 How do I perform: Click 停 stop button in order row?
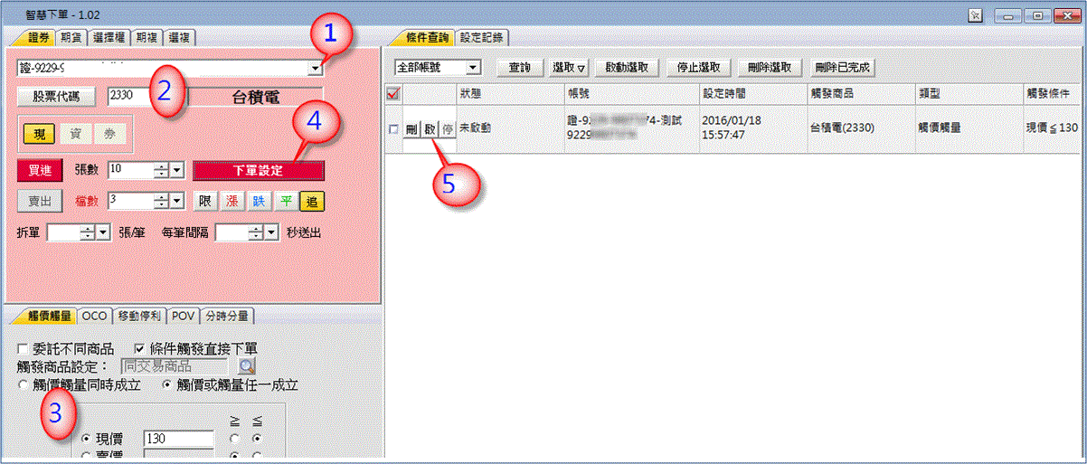pos(447,129)
